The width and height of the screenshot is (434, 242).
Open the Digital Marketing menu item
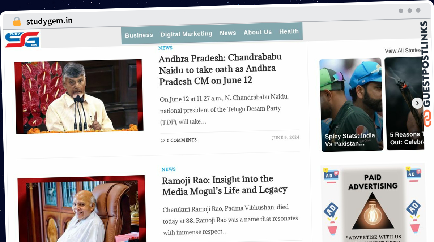click(186, 34)
